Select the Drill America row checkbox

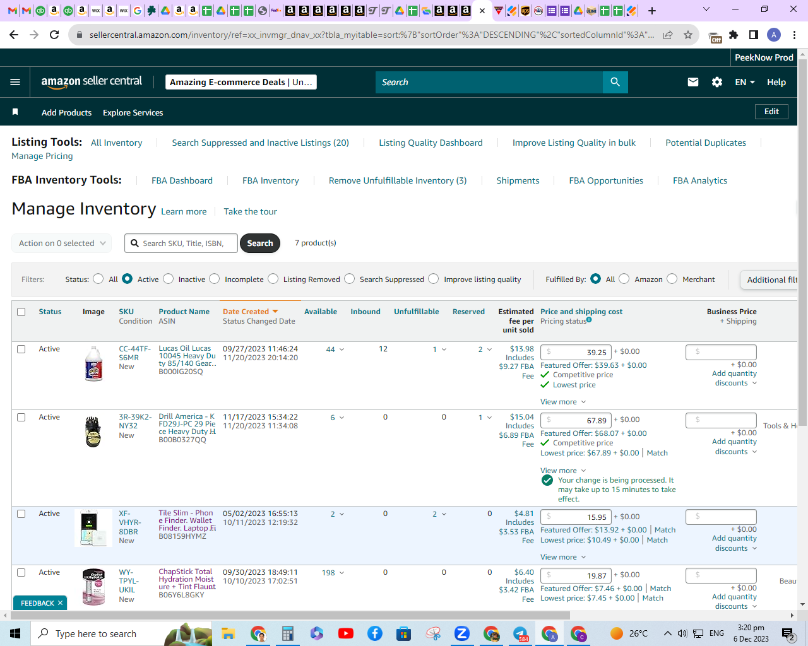[21, 417]
